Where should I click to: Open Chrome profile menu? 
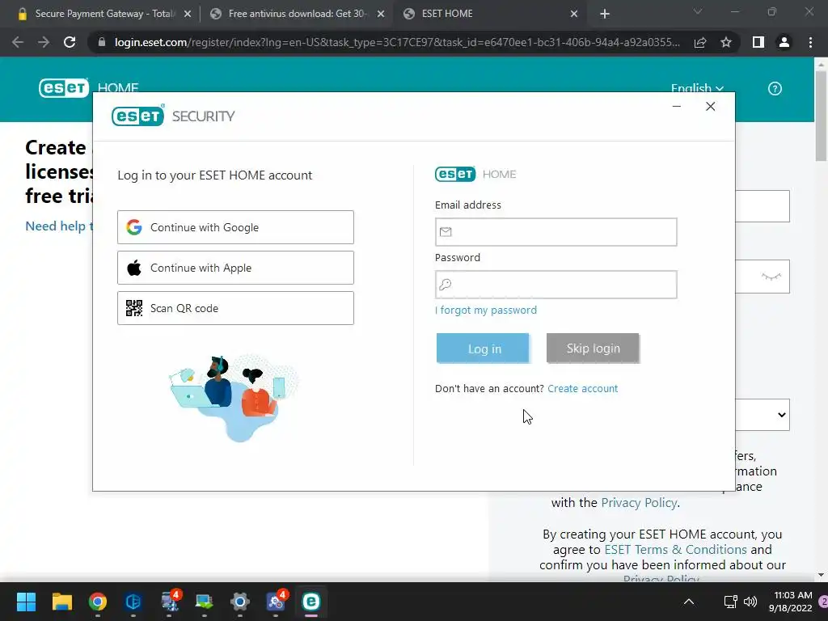(x=784, y=42)
